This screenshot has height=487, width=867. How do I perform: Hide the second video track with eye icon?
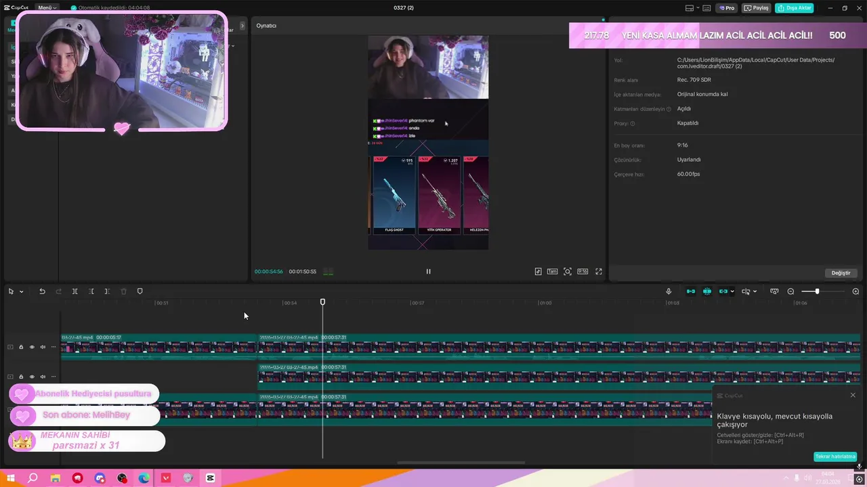(32, 377)
